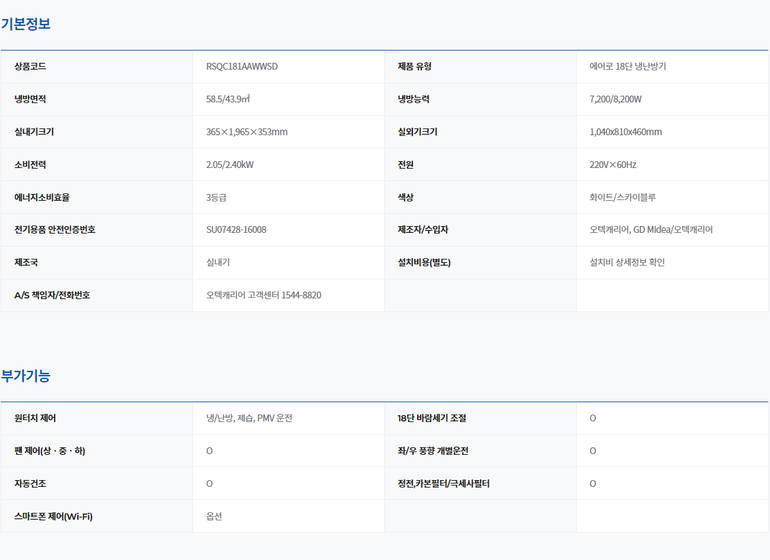
Task: Click the 220V×60Hz power supply value
Action: pyautogui.click(x=612, y=165)
